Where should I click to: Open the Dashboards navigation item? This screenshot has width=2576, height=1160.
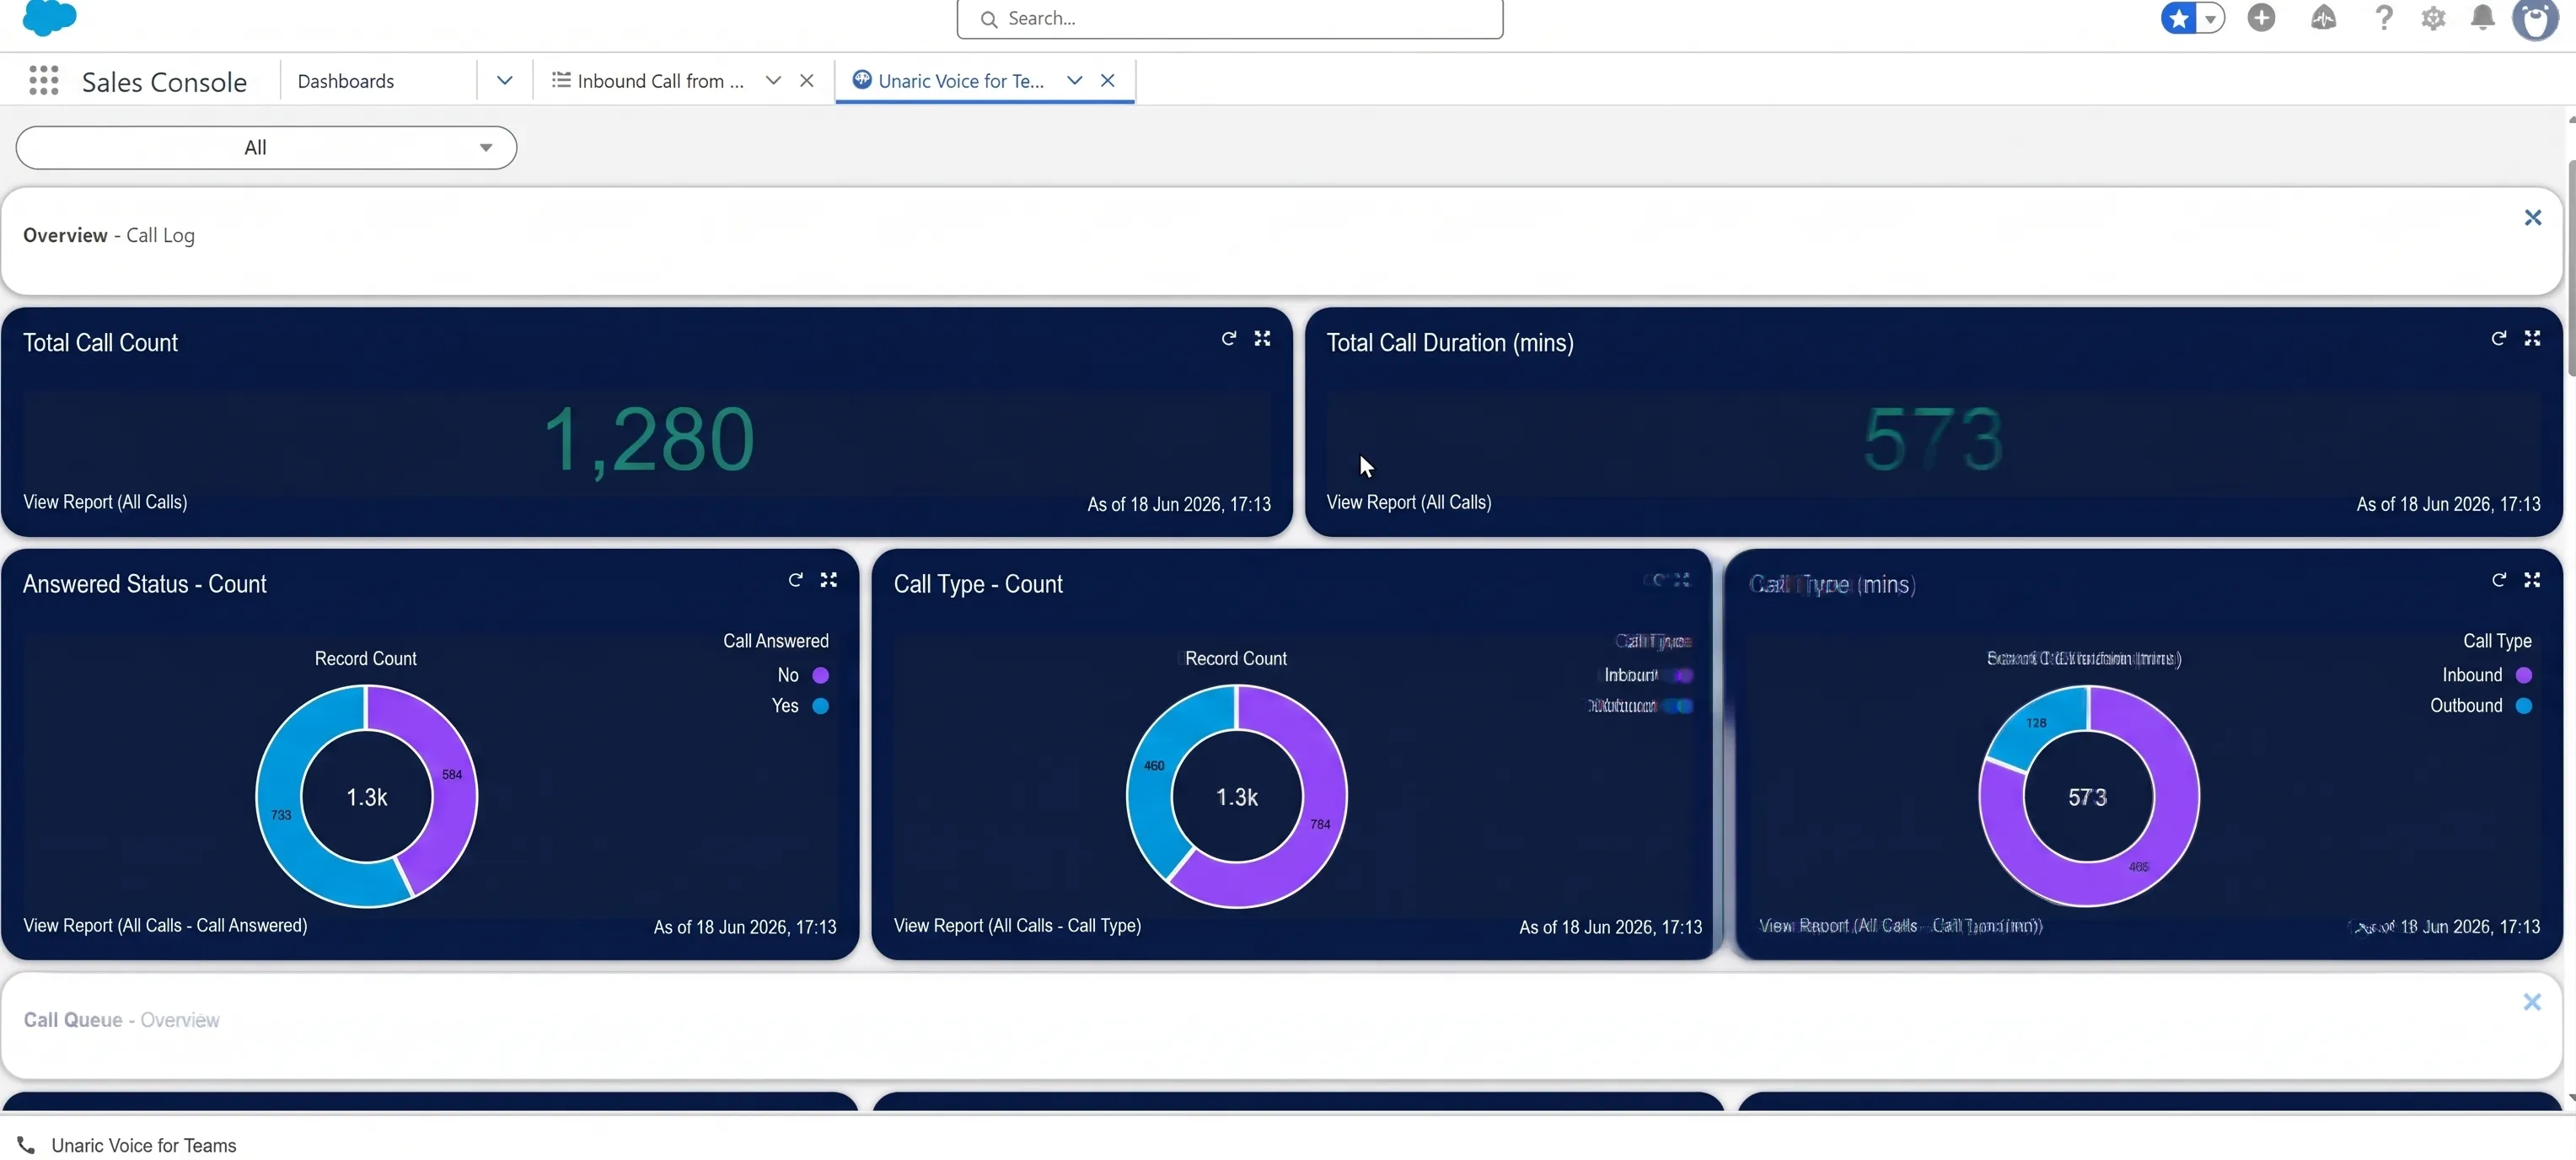[x=345, y=81]
